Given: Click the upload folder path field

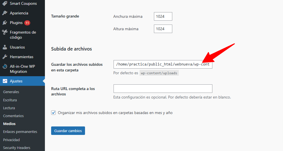Looking at the screenshot, I should [163, 64].
